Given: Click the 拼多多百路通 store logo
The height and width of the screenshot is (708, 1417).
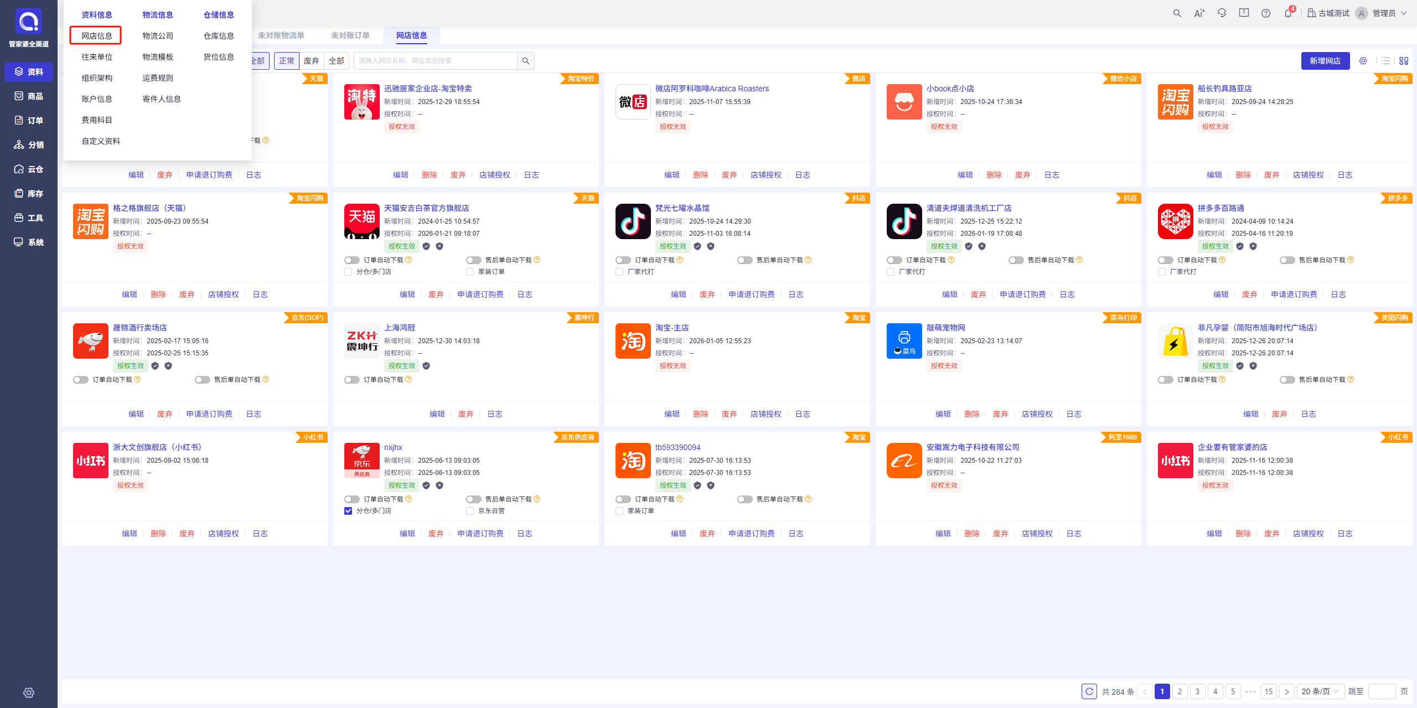Looking at the screenshot, I should [x=1176, y=221].
